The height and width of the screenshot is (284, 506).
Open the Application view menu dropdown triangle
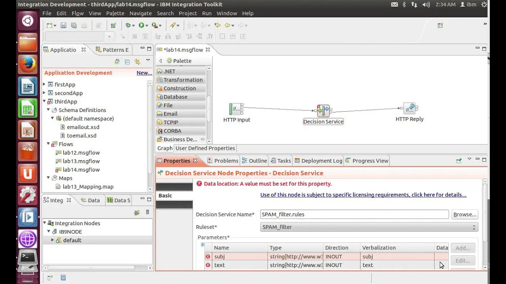148,60
